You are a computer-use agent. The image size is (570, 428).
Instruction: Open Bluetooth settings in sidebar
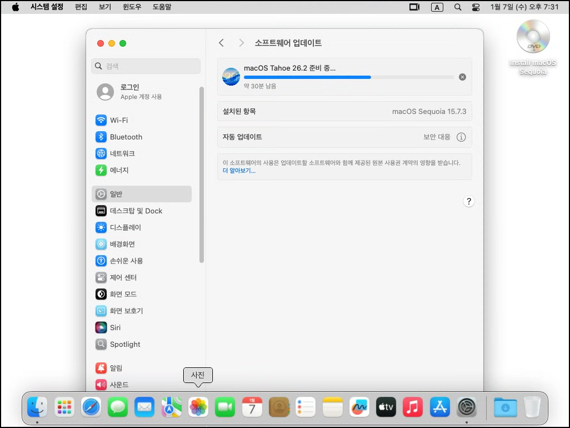click(x=142, y=137)
